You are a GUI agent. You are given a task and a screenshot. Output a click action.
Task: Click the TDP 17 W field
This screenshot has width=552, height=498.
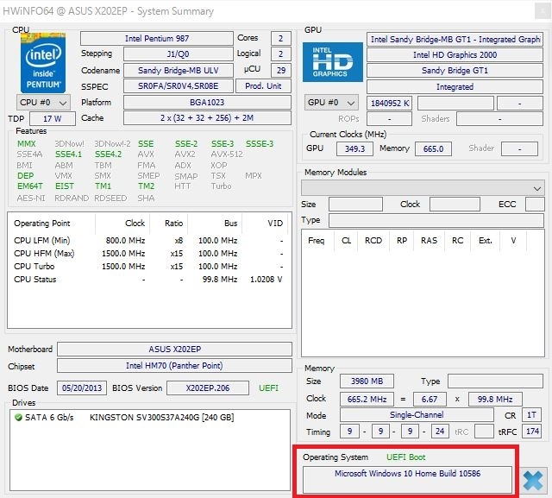pyautogui.click(x=53, y=119)
